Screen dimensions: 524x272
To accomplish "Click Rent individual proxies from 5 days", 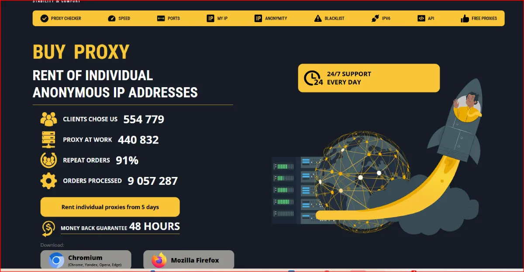I will 110,207.
